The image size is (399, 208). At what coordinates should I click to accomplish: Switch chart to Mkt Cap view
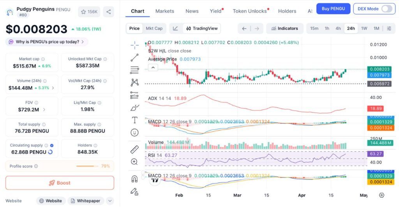(154, 28)
